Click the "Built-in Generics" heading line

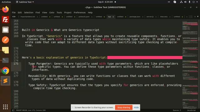(x=60, y=30)
